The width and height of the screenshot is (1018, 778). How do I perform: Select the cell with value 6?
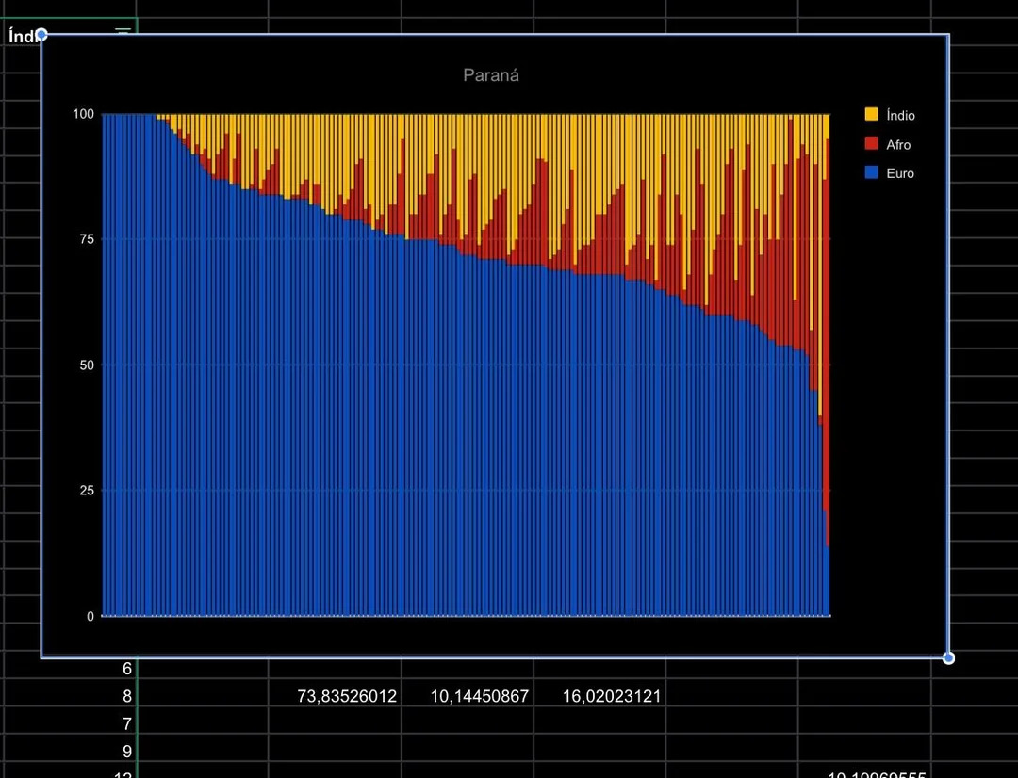click(x=69, y=669)
